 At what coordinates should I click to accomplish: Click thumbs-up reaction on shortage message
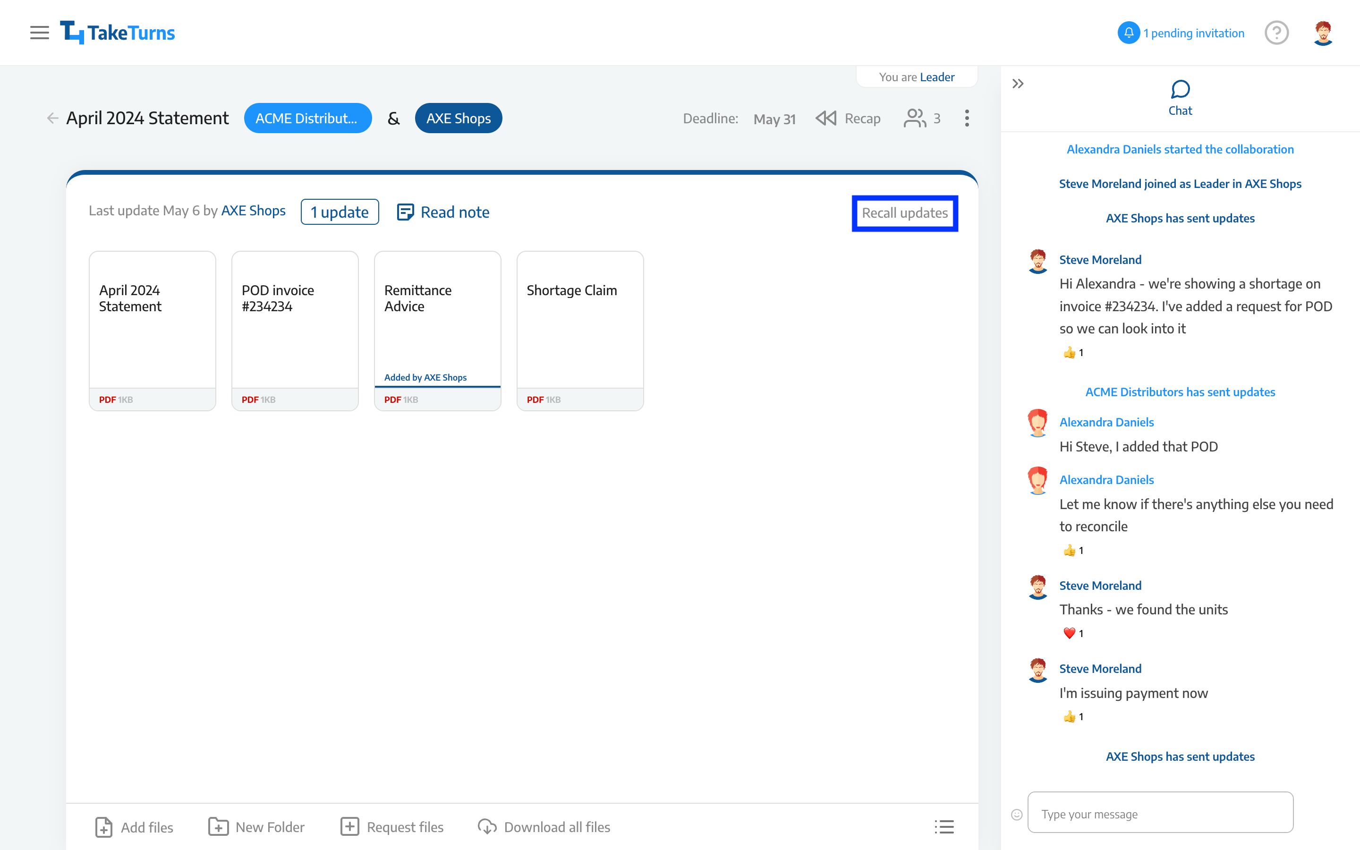point(1073,352)
